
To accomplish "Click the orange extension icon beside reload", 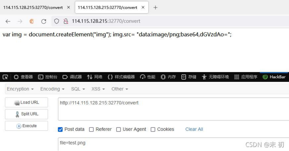I will pyautogui.click(x=32, y=21).
